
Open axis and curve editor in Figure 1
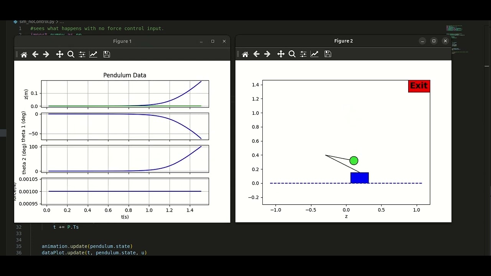pyautogui.click(x=93, y=54)
